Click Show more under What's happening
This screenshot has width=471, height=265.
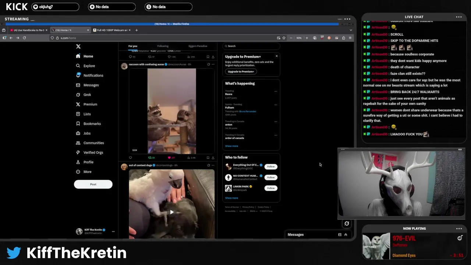pyautogui.click(x=231, y=146)
